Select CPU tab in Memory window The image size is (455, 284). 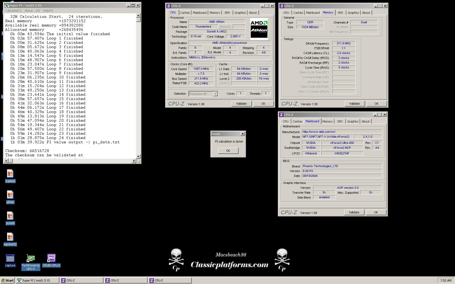point(286,13)
